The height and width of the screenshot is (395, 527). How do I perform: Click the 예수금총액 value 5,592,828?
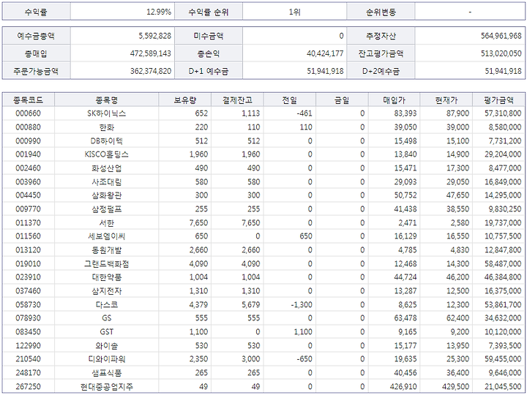pos(154,36)
